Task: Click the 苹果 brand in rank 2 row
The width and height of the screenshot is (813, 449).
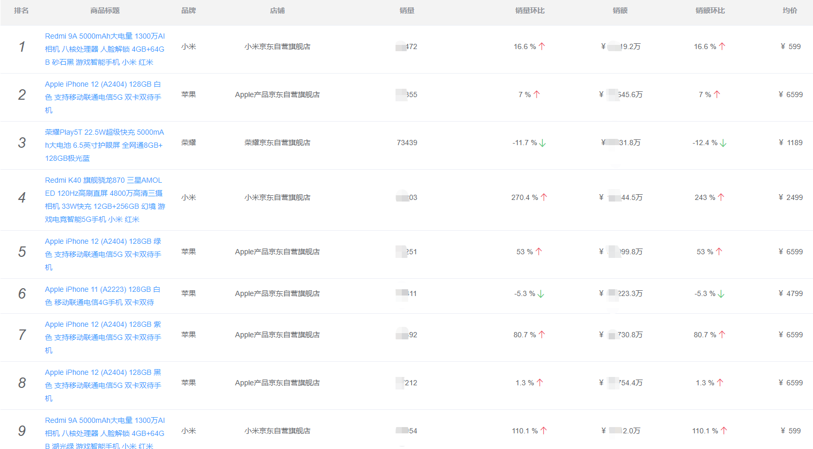Action: [189, 94]
